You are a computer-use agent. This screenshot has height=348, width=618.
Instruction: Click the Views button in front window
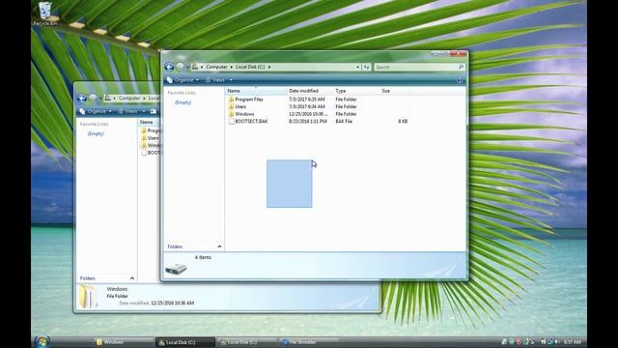click(215, 80)
